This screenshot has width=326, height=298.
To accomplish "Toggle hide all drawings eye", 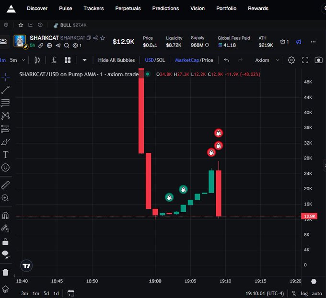I will point(5,254).
